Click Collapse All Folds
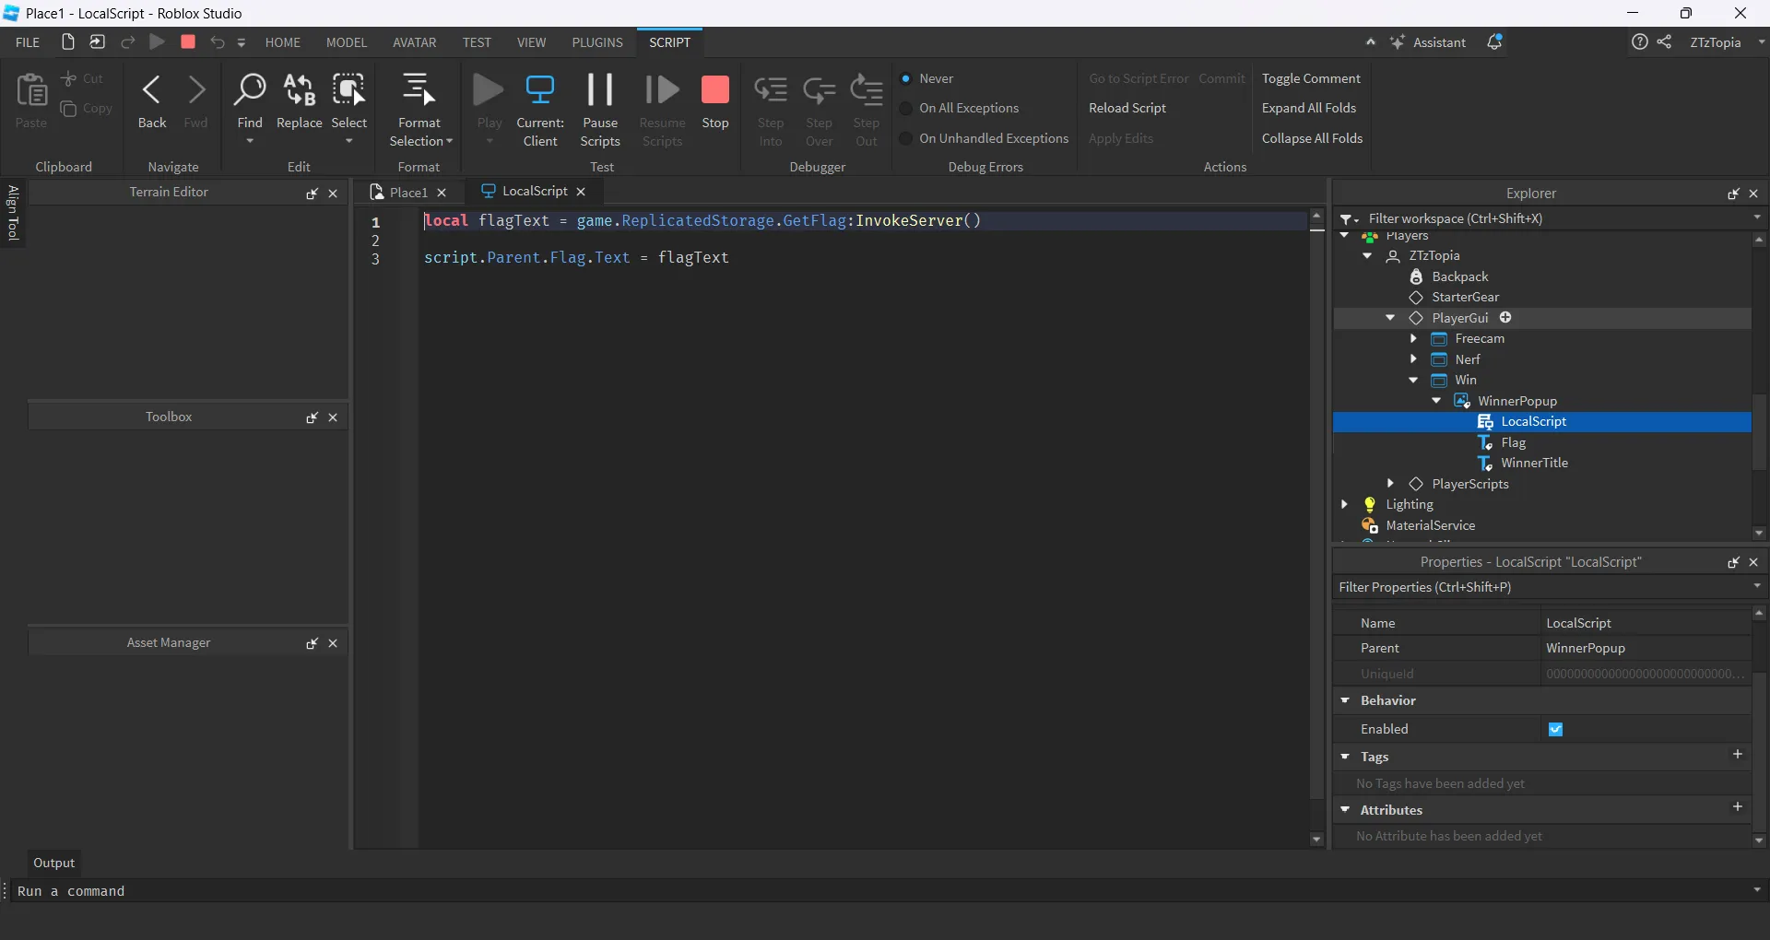 [1312, 138]
